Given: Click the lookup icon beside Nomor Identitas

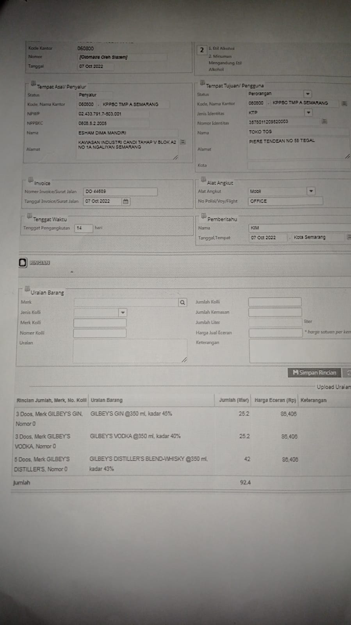Looking at the screenshot, I should pyautogui.click(x=324, y=122).
